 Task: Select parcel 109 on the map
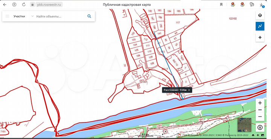(151, 57)
